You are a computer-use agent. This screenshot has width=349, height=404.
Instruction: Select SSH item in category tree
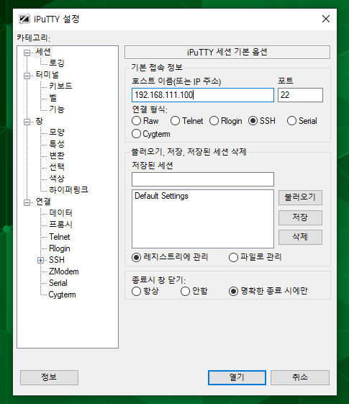pos(57,260)
